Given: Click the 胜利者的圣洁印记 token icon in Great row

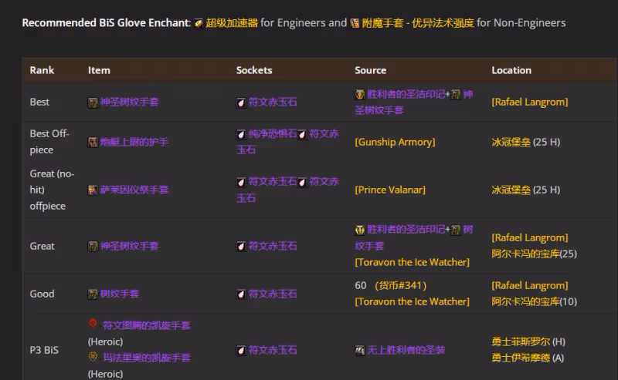Looking at the screenshot, I should coord(360,230).
